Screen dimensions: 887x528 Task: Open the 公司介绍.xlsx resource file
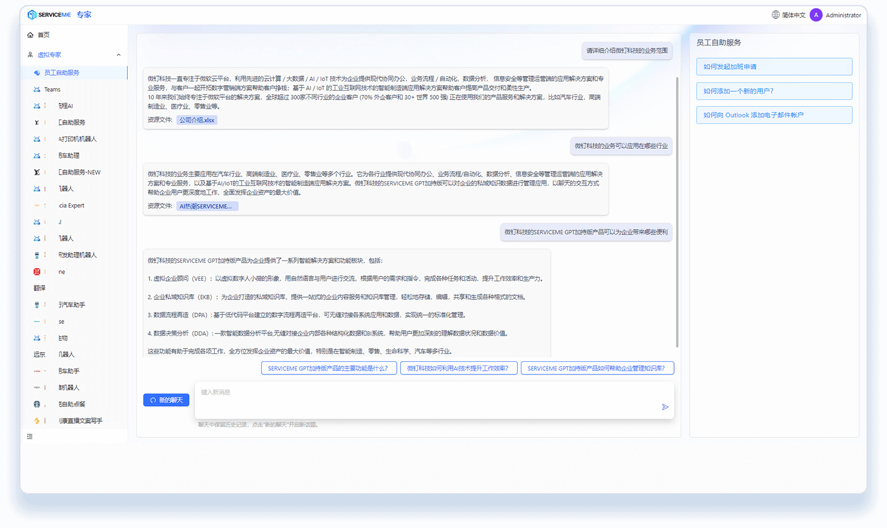pos(197,120)
